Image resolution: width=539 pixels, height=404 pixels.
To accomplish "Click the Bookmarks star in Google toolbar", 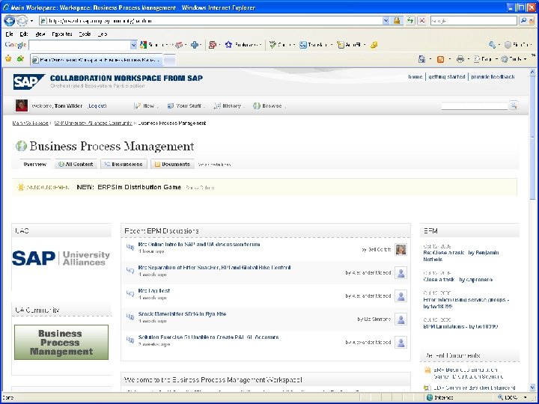I will pos(228,45).
